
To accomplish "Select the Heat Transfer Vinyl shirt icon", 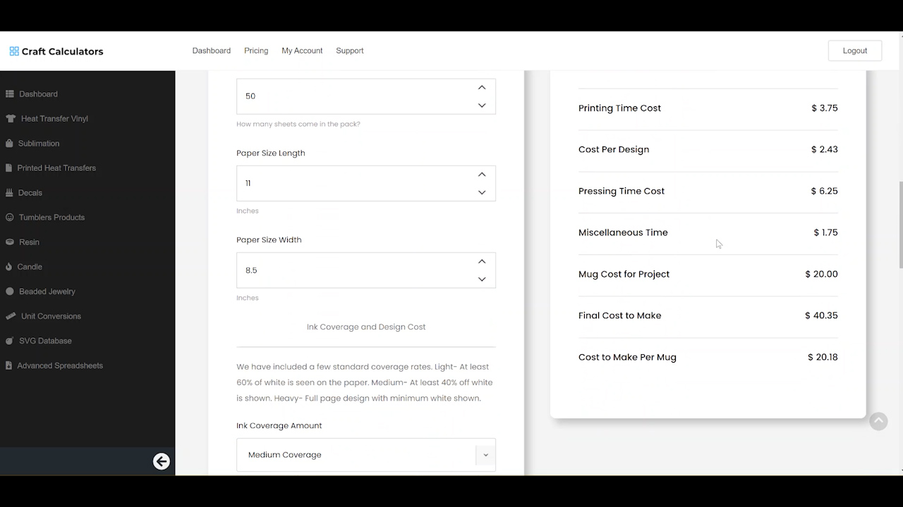I will [x=11, y=118].
